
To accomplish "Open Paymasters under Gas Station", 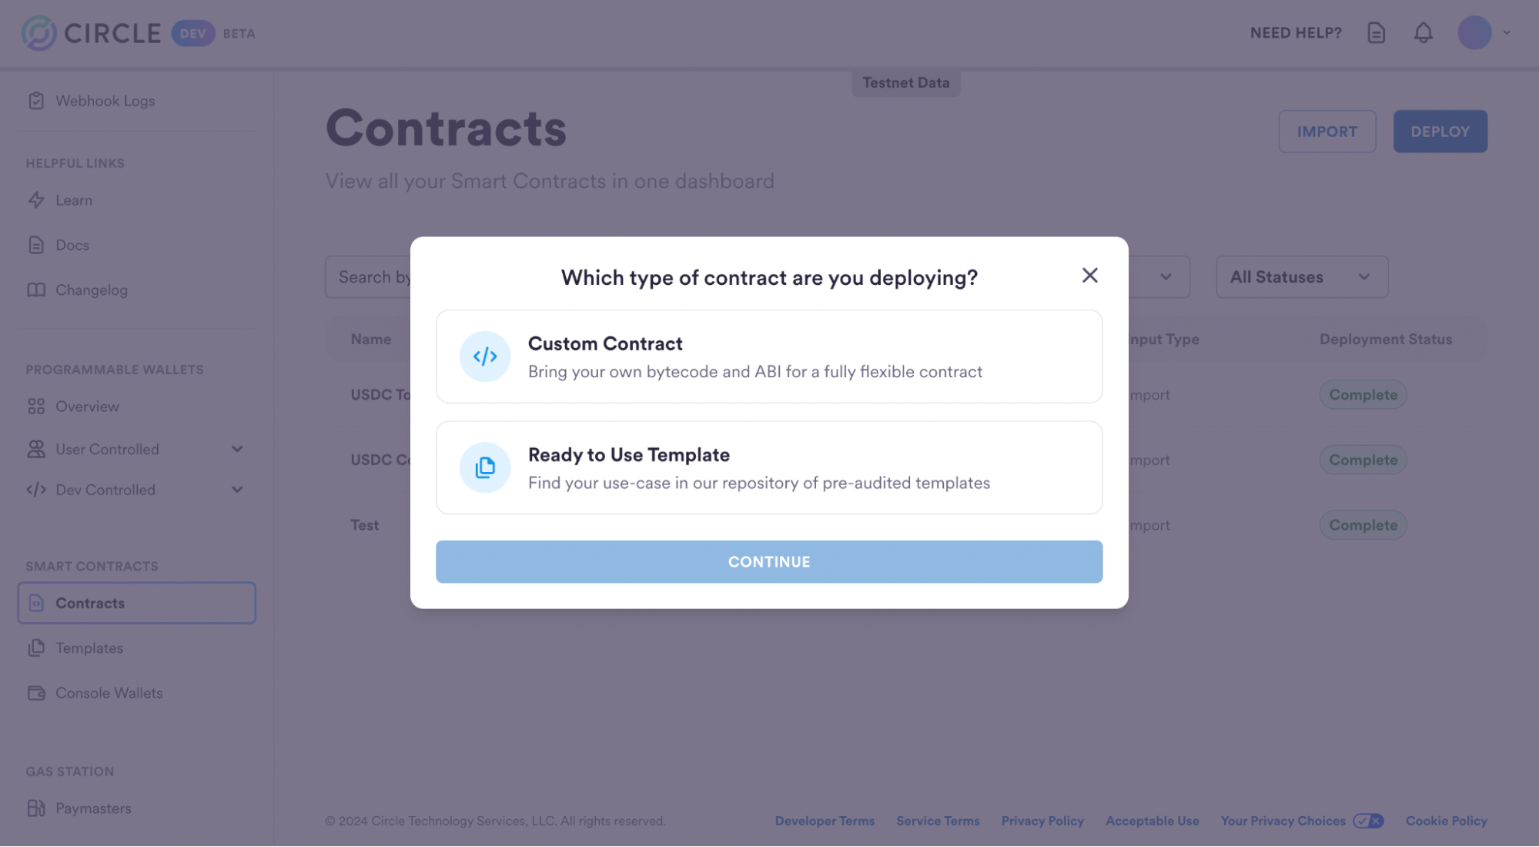I will 93,808.
